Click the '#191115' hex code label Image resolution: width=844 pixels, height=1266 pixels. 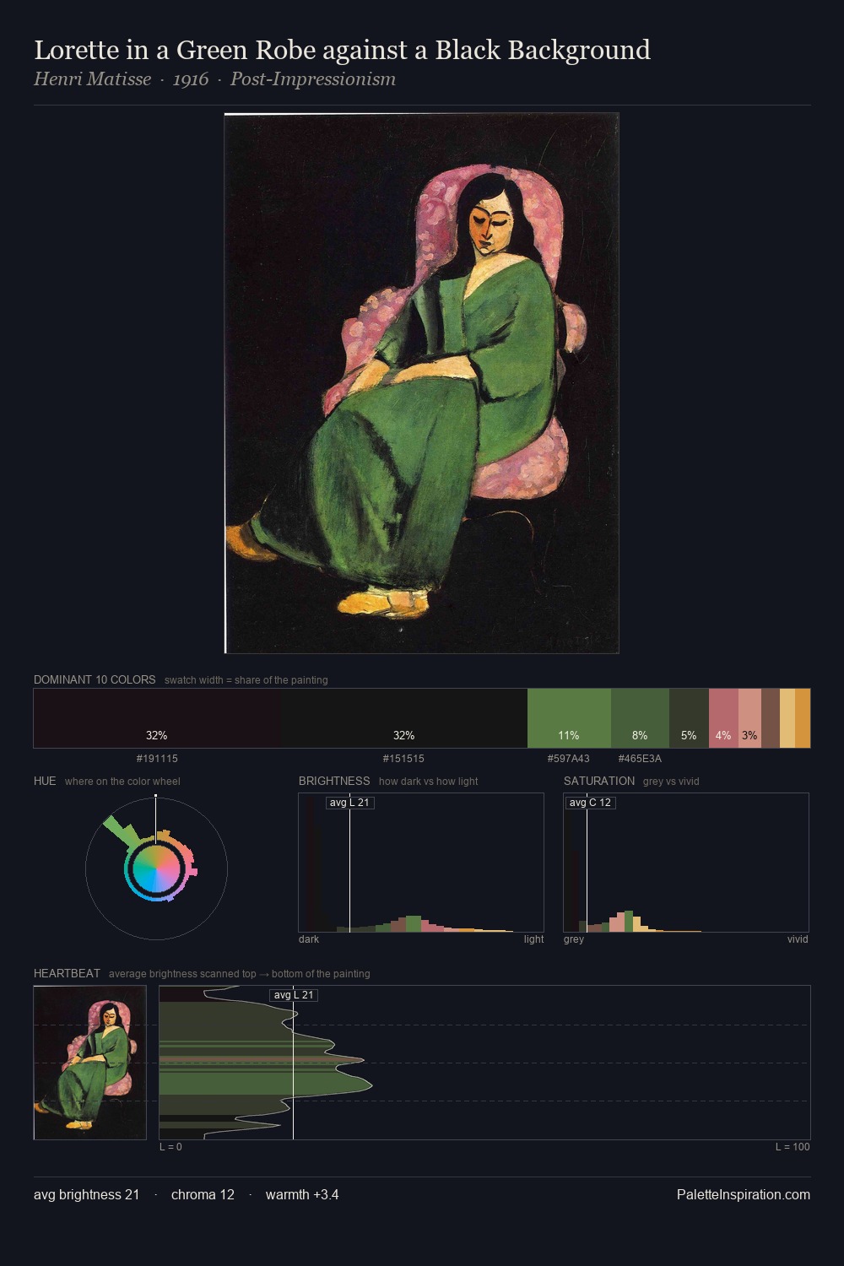[x=157, y=759]
